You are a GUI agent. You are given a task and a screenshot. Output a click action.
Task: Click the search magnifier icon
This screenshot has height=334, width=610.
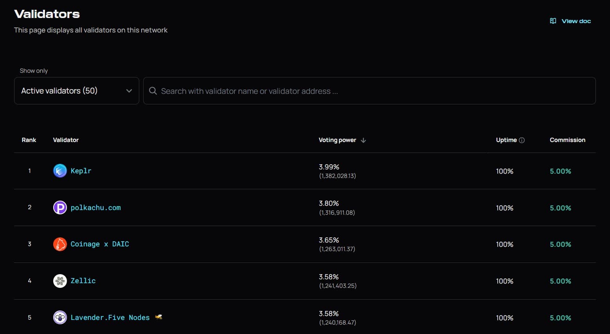[x=153, y=91]
